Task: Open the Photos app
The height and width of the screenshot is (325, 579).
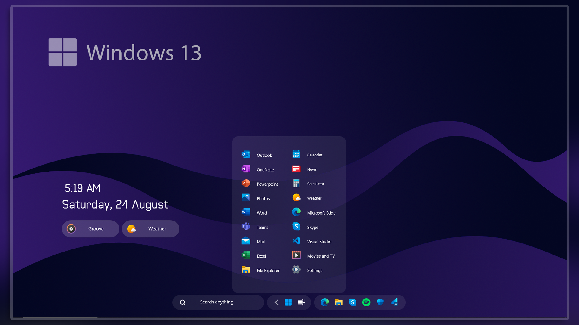Action: click(255, 198)
